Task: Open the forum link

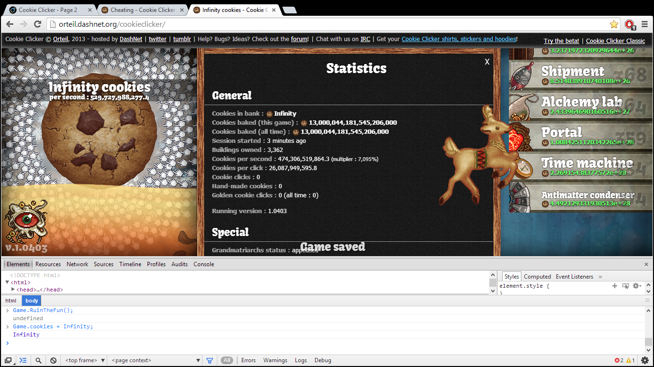Action: pyautogui.click(x=299, y=39)
